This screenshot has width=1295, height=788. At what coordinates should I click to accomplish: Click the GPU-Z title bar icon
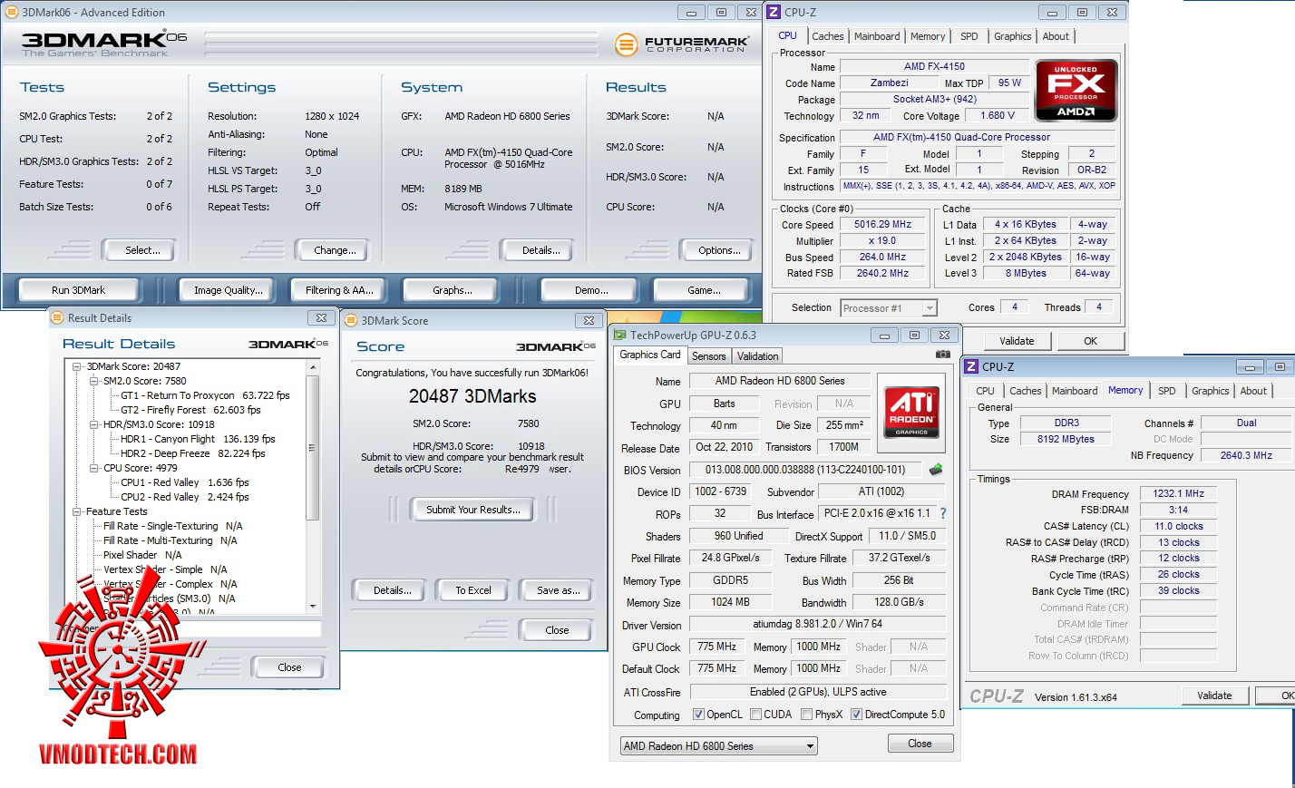(620, 335)
